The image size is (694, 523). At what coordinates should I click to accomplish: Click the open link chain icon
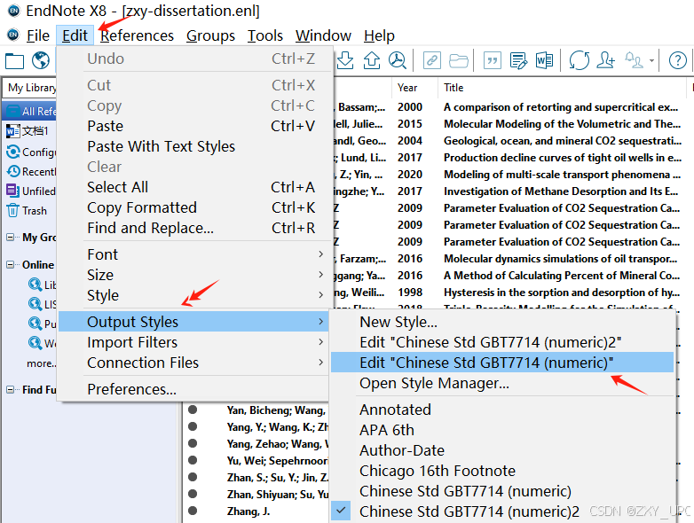coord(432,60)
